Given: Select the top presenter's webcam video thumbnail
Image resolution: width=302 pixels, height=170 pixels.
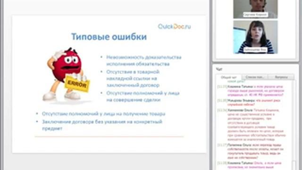Looking at the screenshot, I should [255, 9].
